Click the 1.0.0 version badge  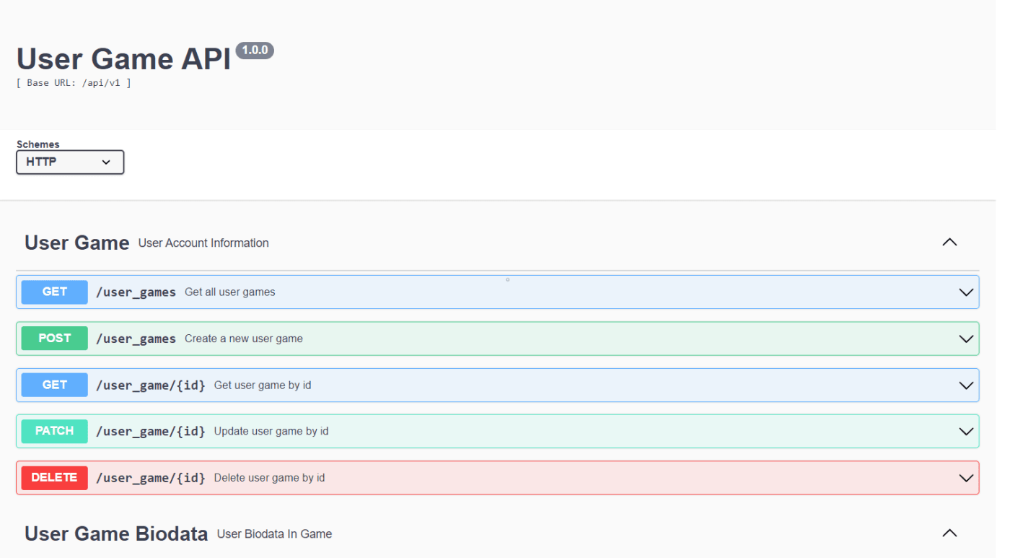click(255, 51)
